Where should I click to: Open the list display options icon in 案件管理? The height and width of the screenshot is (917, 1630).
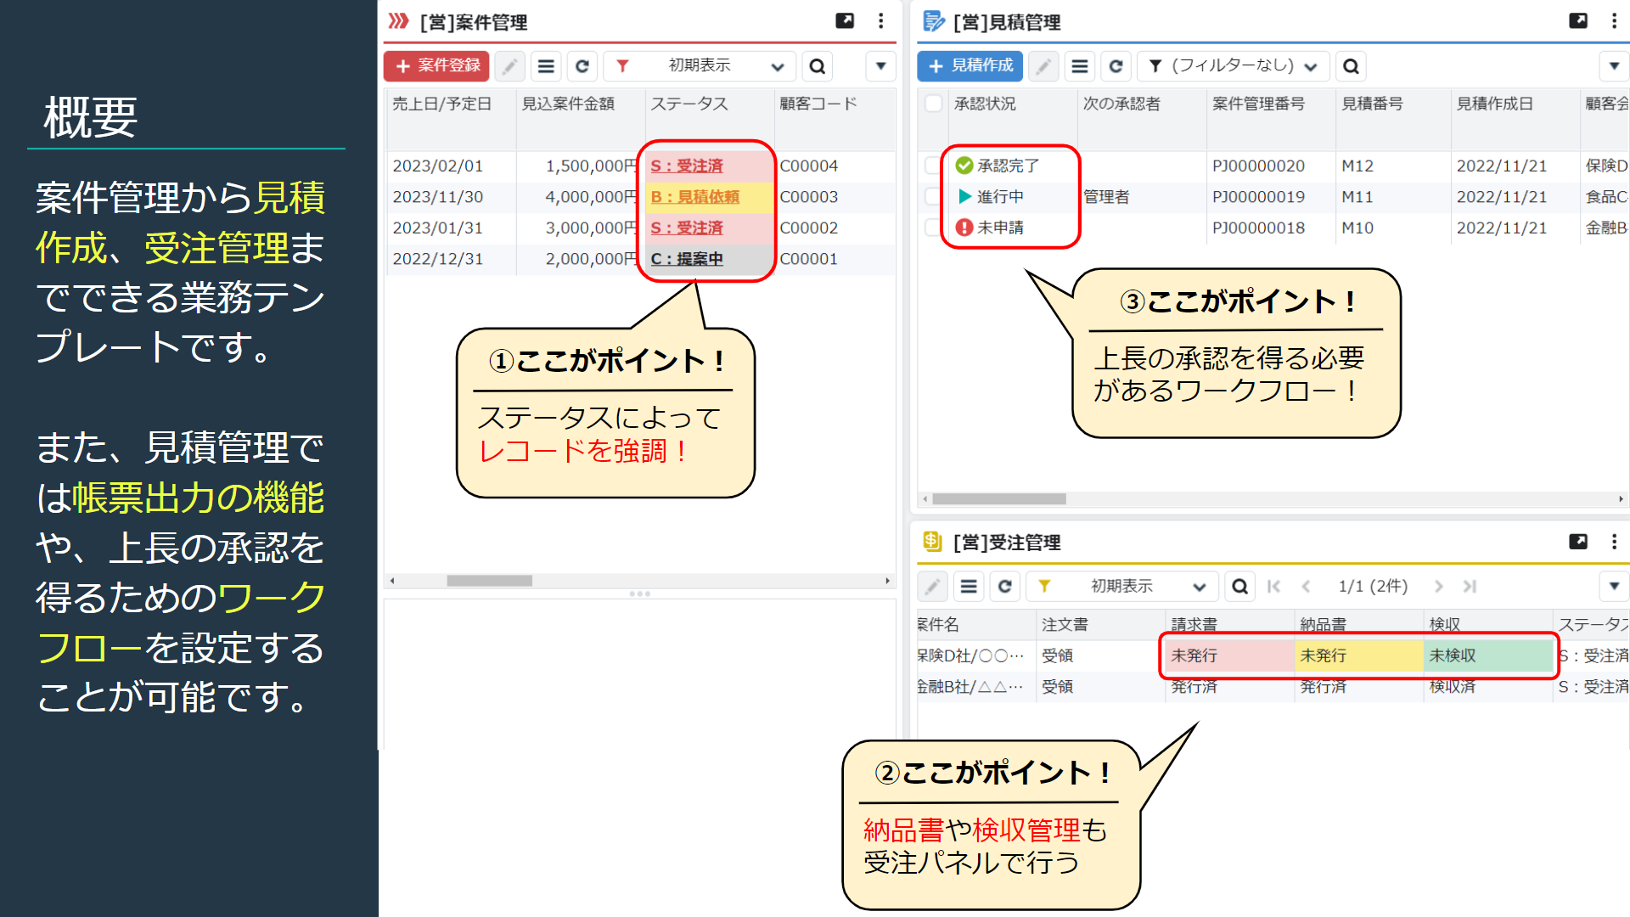pyautogui.click(x=546, y=65)
